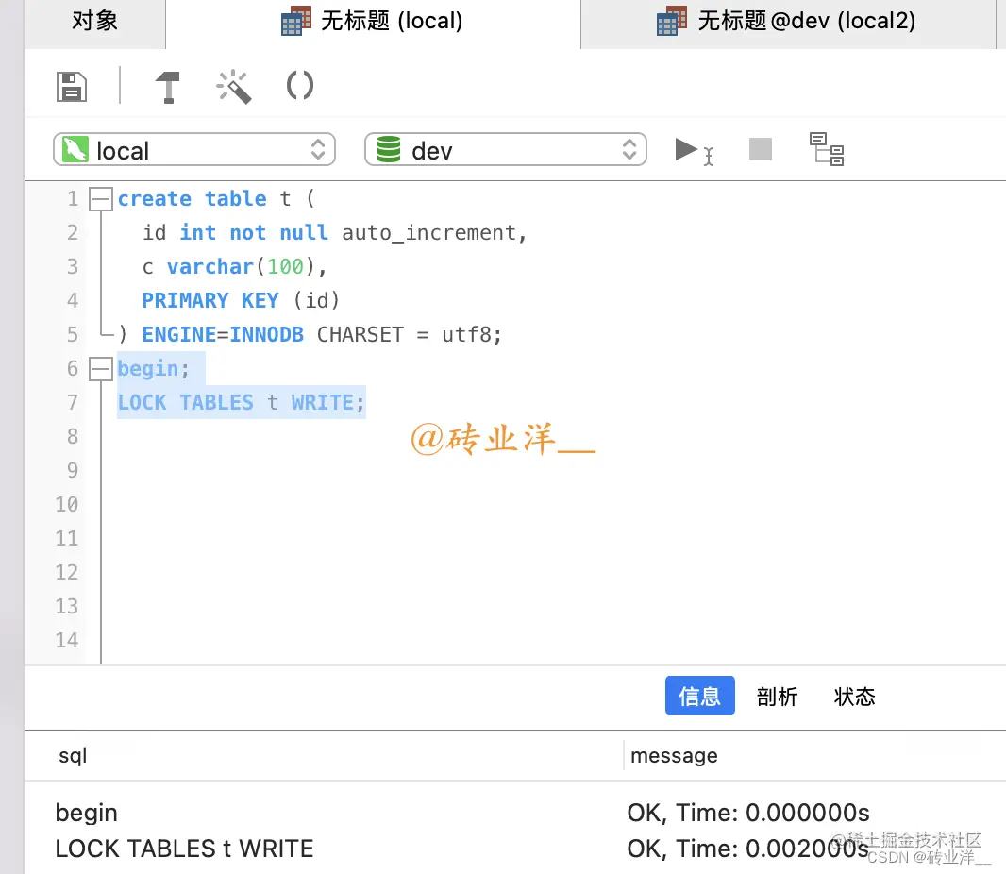
Task: Click the green database icon beside dev
Action: (388, 149)
